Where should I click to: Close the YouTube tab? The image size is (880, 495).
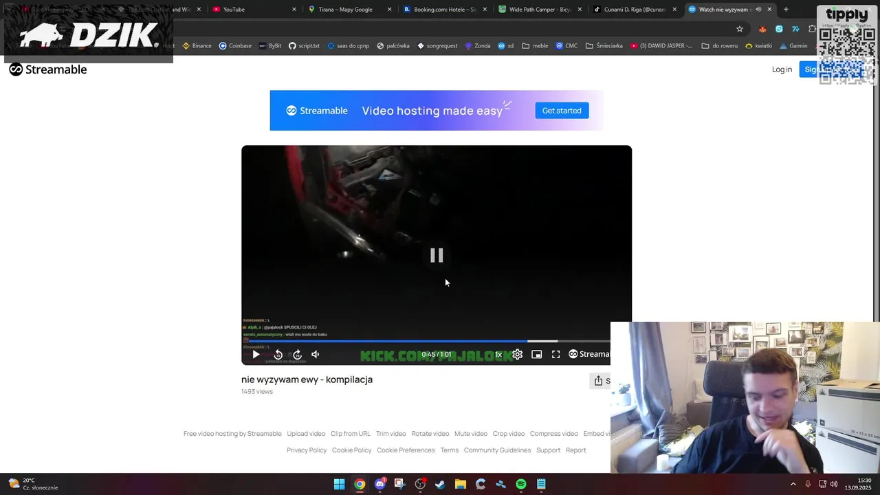(x=294, y=10)
